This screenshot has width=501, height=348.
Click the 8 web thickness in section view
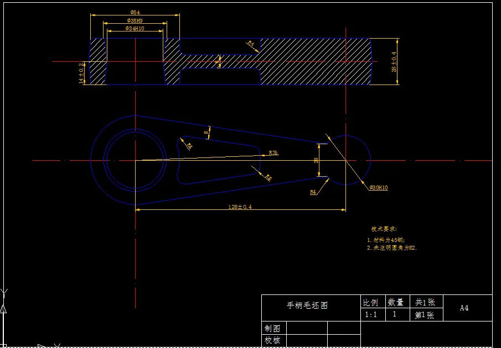click(x=217, y=62)
